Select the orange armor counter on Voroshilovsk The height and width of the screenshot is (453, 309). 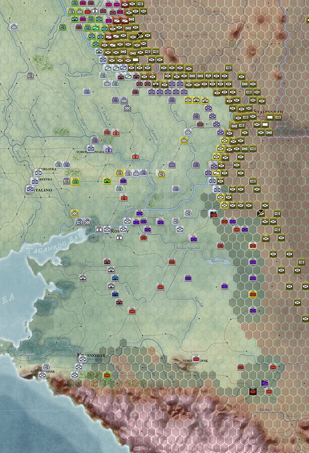pos(196,359)
